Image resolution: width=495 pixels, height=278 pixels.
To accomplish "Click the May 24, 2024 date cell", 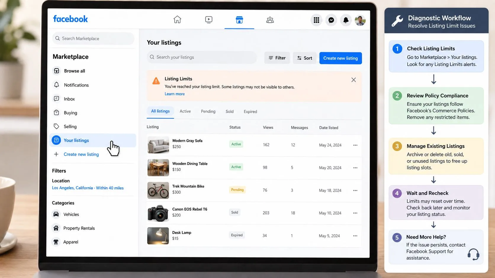I will (x=330, y=145).
